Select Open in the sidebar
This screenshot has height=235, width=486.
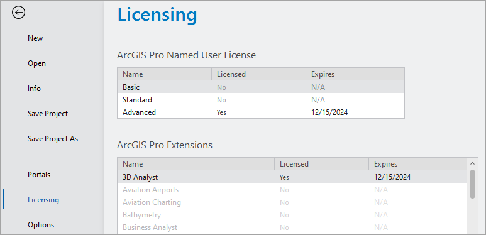[x=36, y=63]
